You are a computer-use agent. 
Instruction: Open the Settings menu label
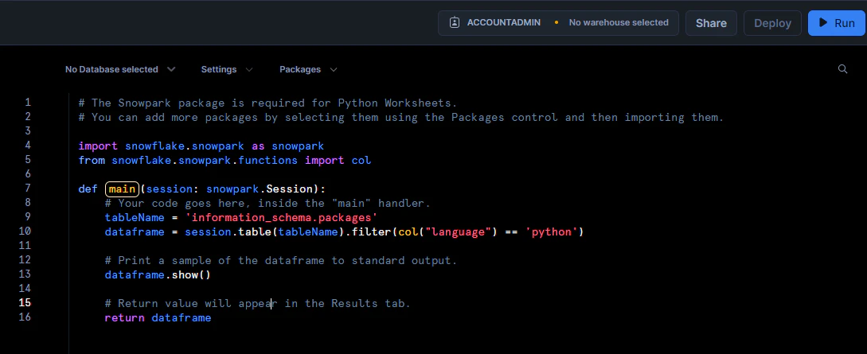click(219, 69)
